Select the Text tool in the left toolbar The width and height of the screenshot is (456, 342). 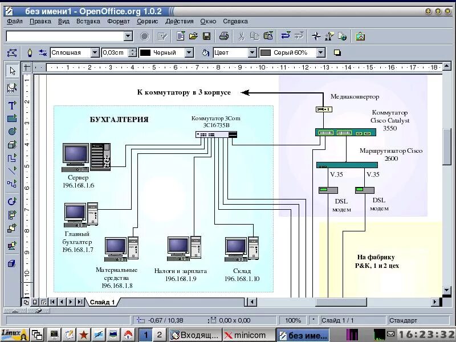(11, 105)
